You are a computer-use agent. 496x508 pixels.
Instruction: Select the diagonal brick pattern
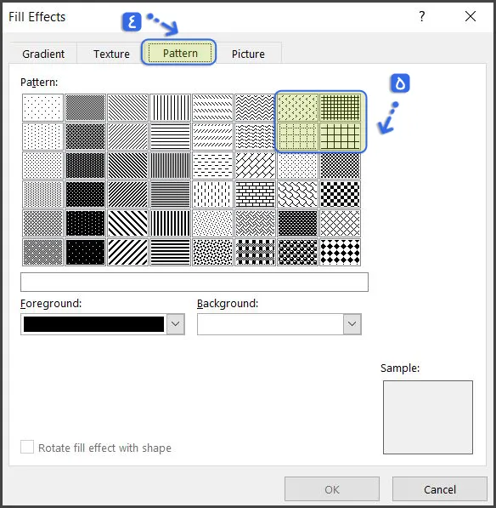coord(255,166)
